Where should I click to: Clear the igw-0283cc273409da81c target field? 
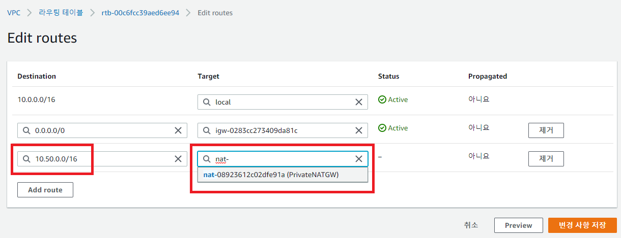[x=359, y=130]
